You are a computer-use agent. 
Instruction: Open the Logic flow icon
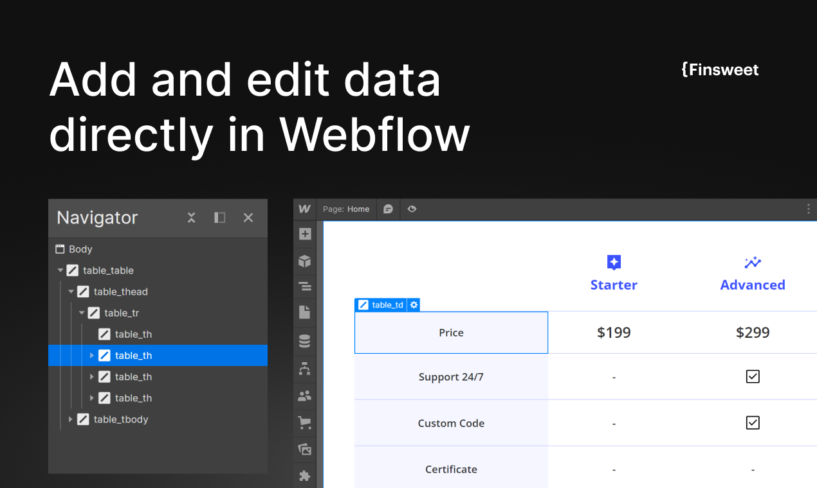(305, 369)
